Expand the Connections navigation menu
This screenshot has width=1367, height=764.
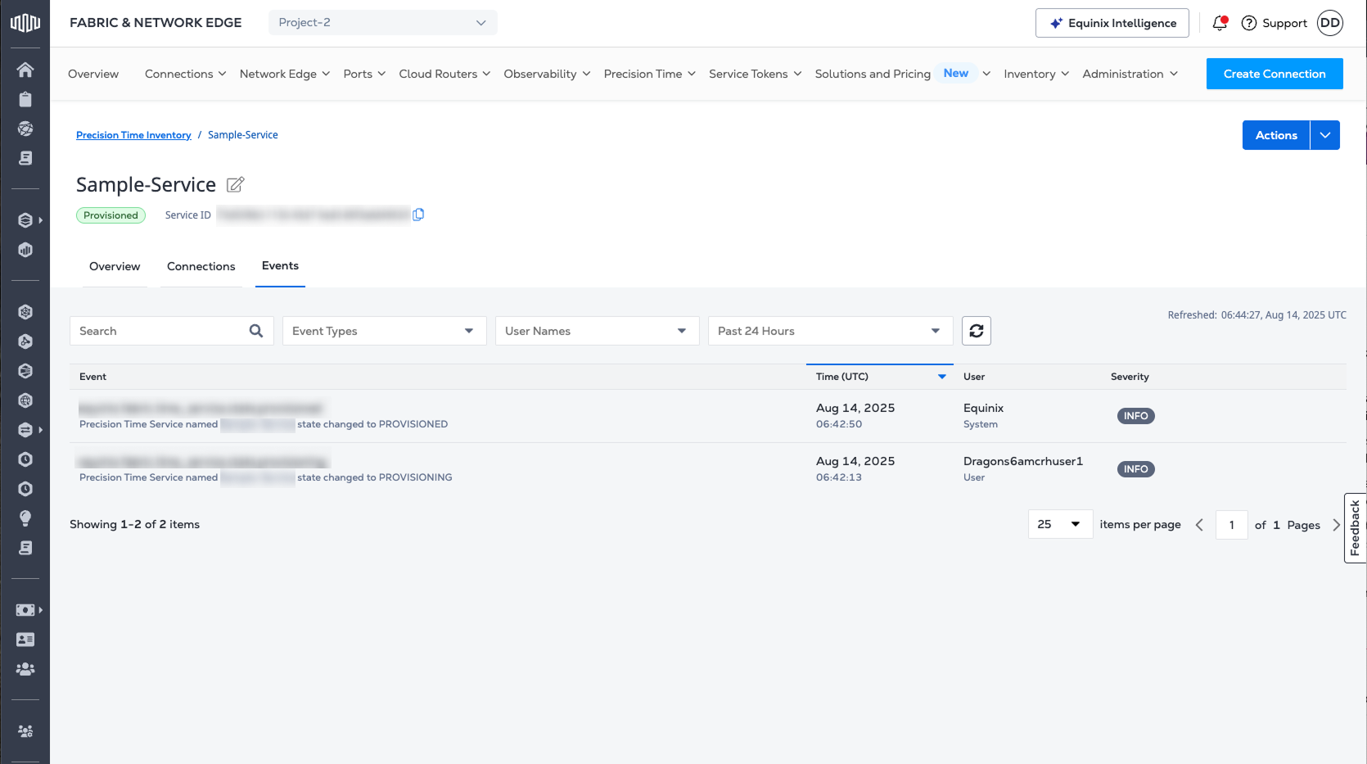coord(186,74)
